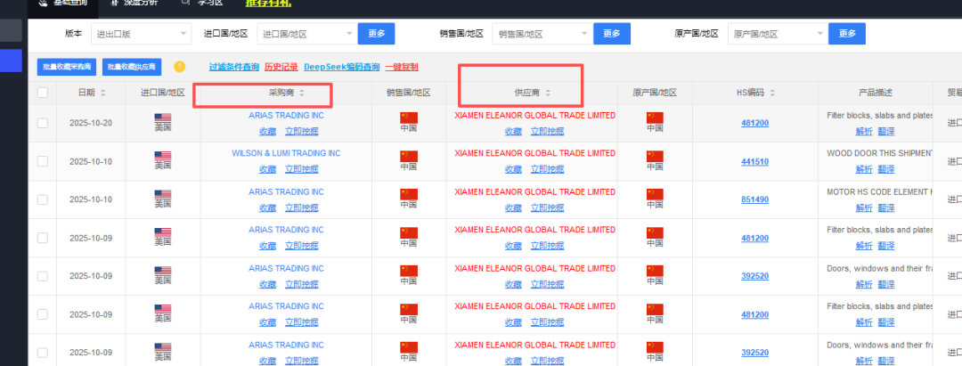962x366 pixels.
Task: Check the 2025-10-20 row checkbox
Action: click(43, 123)
